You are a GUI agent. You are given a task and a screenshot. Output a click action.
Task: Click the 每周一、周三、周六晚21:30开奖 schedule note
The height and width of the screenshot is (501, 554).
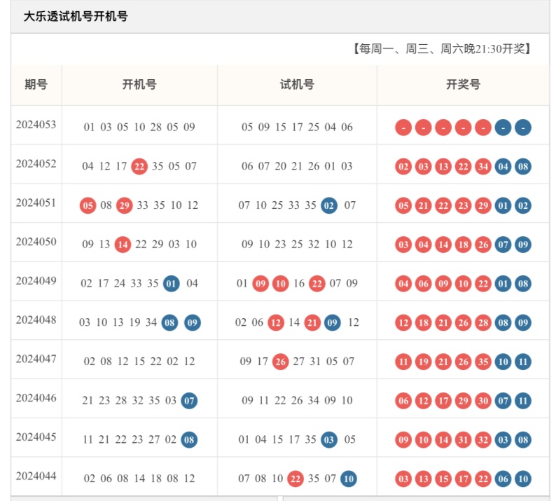(x=441, y=49)
